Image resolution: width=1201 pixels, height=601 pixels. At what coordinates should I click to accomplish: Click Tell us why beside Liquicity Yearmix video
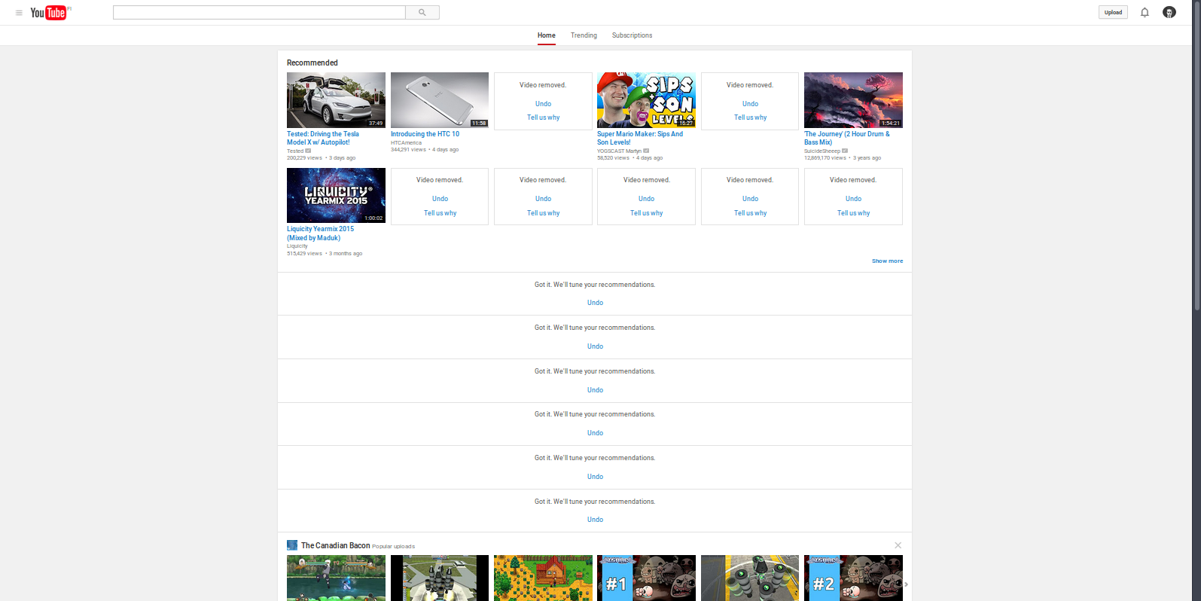(440, 213)
